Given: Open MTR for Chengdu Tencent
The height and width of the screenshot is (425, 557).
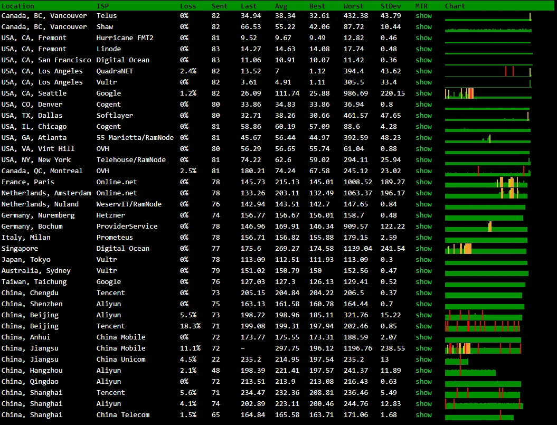Looking at the screenshot, I should click(x=424, y=293).
